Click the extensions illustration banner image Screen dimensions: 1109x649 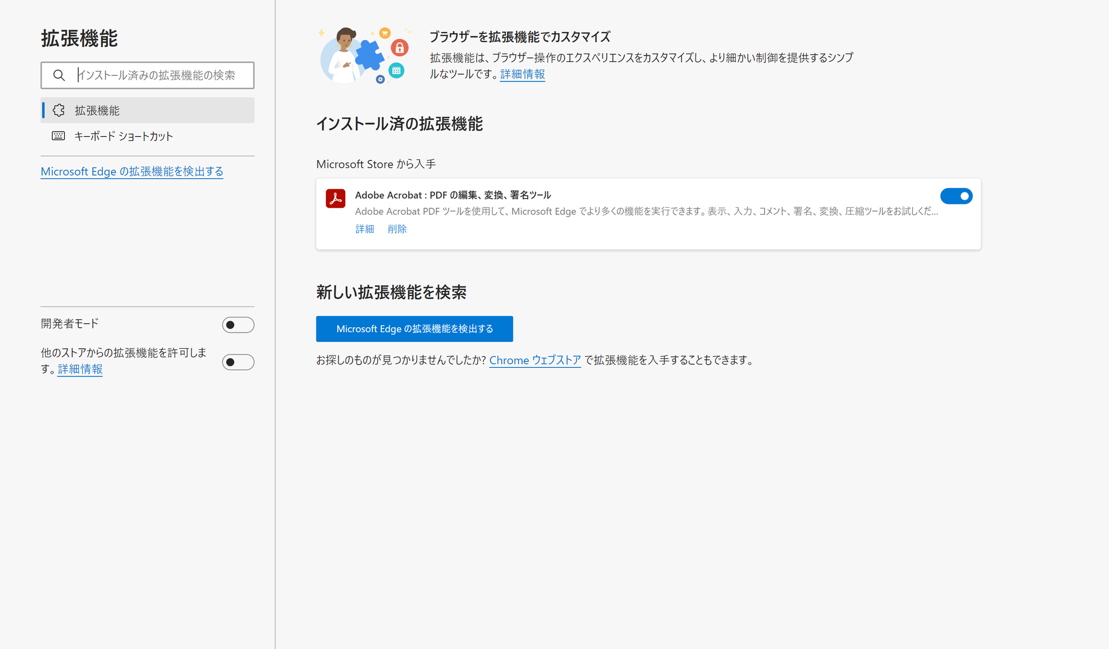click(364, 55)
